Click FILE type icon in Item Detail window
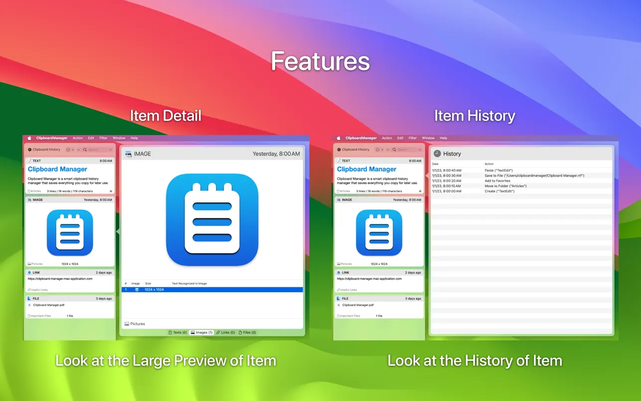 [x=29, y=298]
